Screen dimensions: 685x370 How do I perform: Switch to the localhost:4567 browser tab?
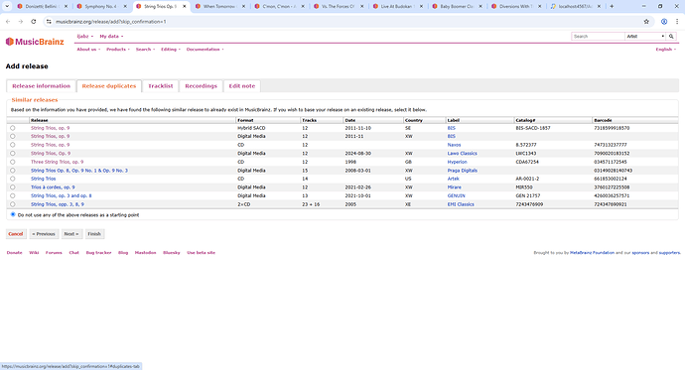[x=576, y=7]
